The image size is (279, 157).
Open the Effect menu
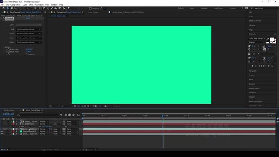pos(31,5)
